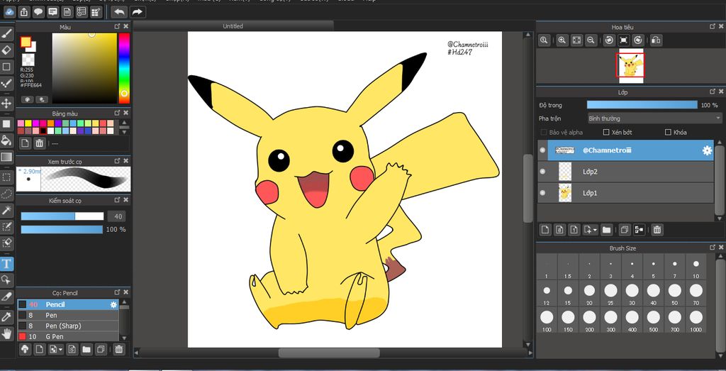
Task: Open the @Chamnetroiii layer settings gear
Action: point(707,150)
